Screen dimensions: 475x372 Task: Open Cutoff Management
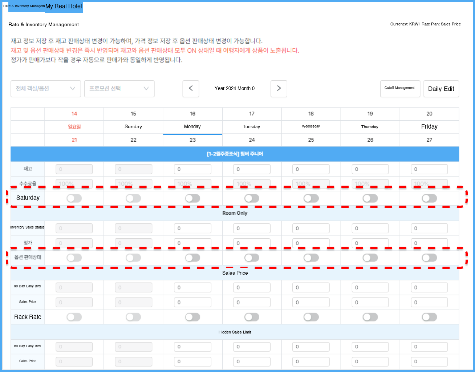click(400, 89)
